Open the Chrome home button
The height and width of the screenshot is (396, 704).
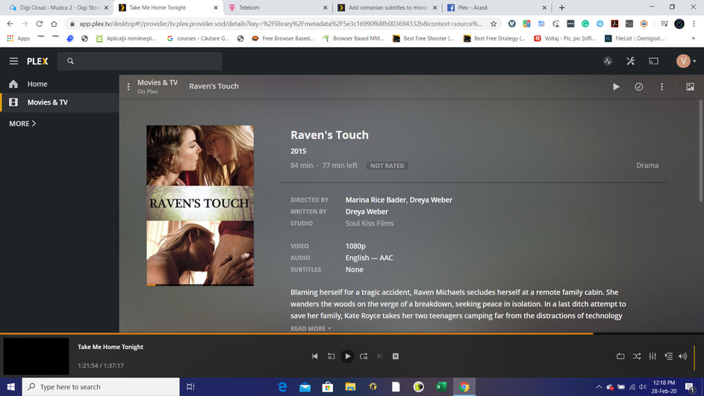click(54, 24)
